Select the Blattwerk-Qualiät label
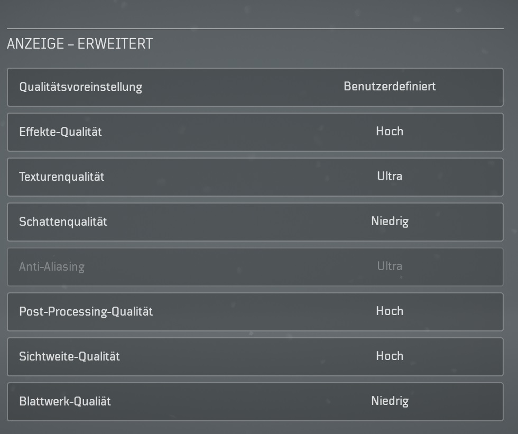 click(65, 401)
